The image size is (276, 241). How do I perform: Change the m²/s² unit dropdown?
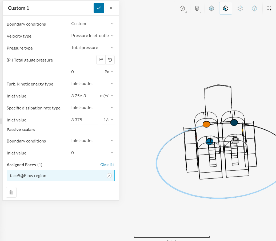point(107,96)
